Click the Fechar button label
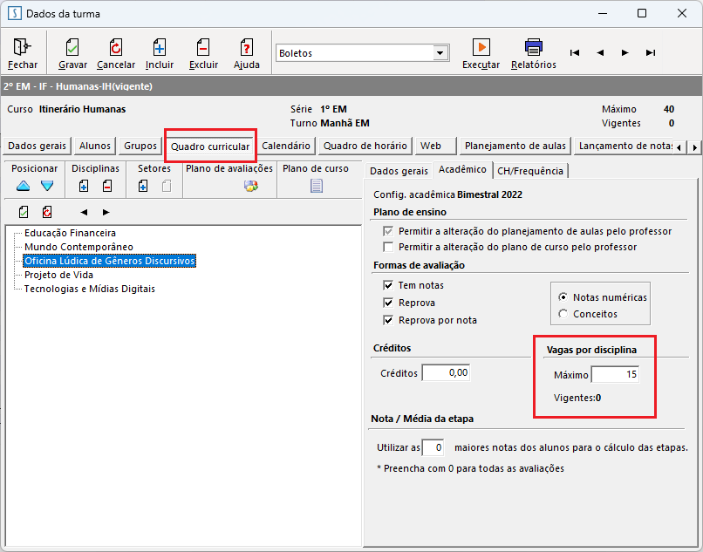 (23, 65)
